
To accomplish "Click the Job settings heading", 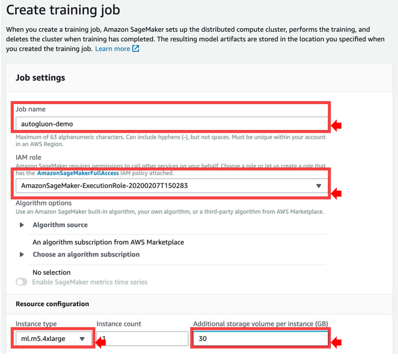I will pyautogui.click(x=40, y=77).
